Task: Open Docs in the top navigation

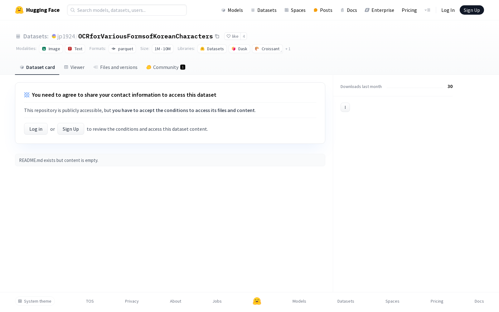Action: point(348,10)
